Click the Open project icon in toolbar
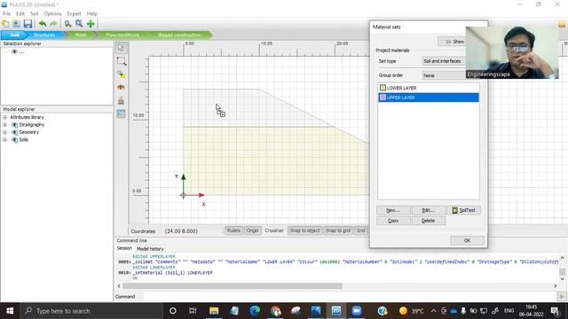Image resolution: width=568 pixels, height=319 pixels. click(x=16, y=24)
